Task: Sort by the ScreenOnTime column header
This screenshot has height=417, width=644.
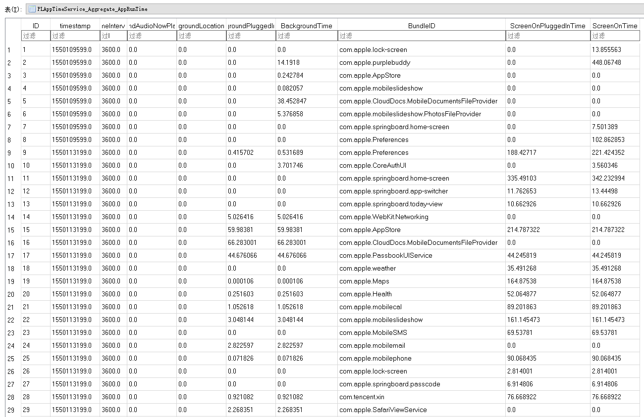Action: coord(615,26)
